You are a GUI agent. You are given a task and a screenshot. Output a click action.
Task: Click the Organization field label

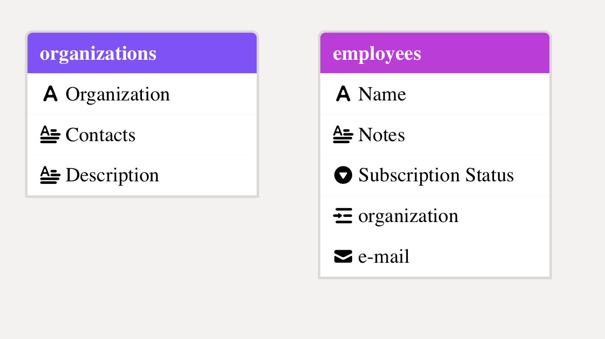[x=118, y=94]
